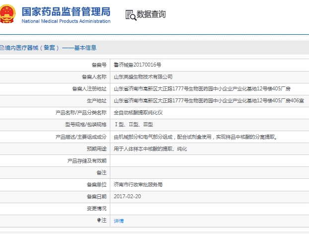Click production address ending in 406室
309x234 pixels.
coord(209,101)
